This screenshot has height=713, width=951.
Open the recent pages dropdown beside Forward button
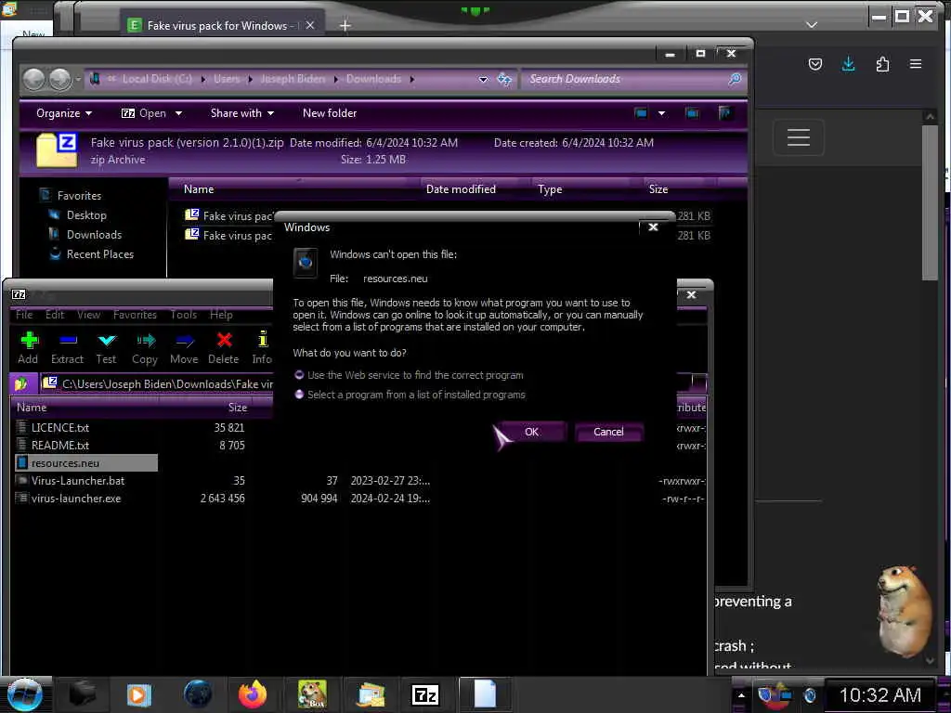[78, 80]
